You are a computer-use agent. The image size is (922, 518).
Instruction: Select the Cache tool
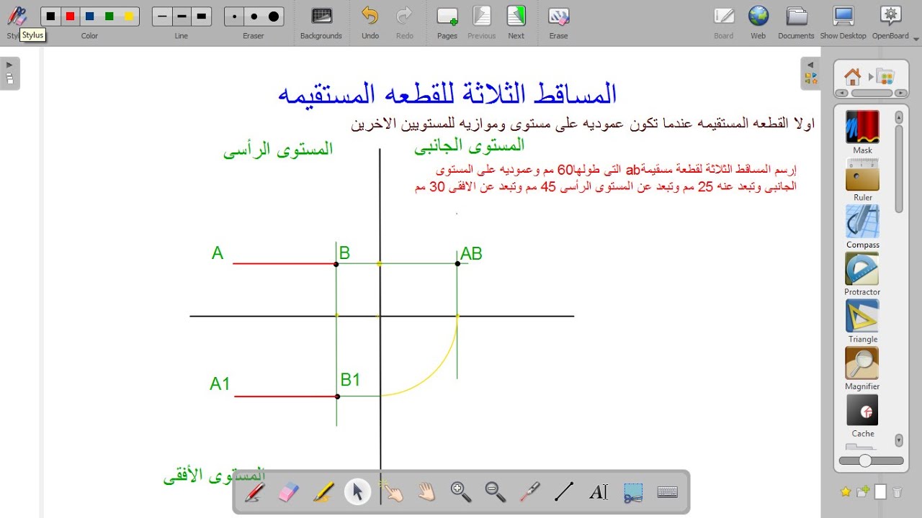[862, 411]
